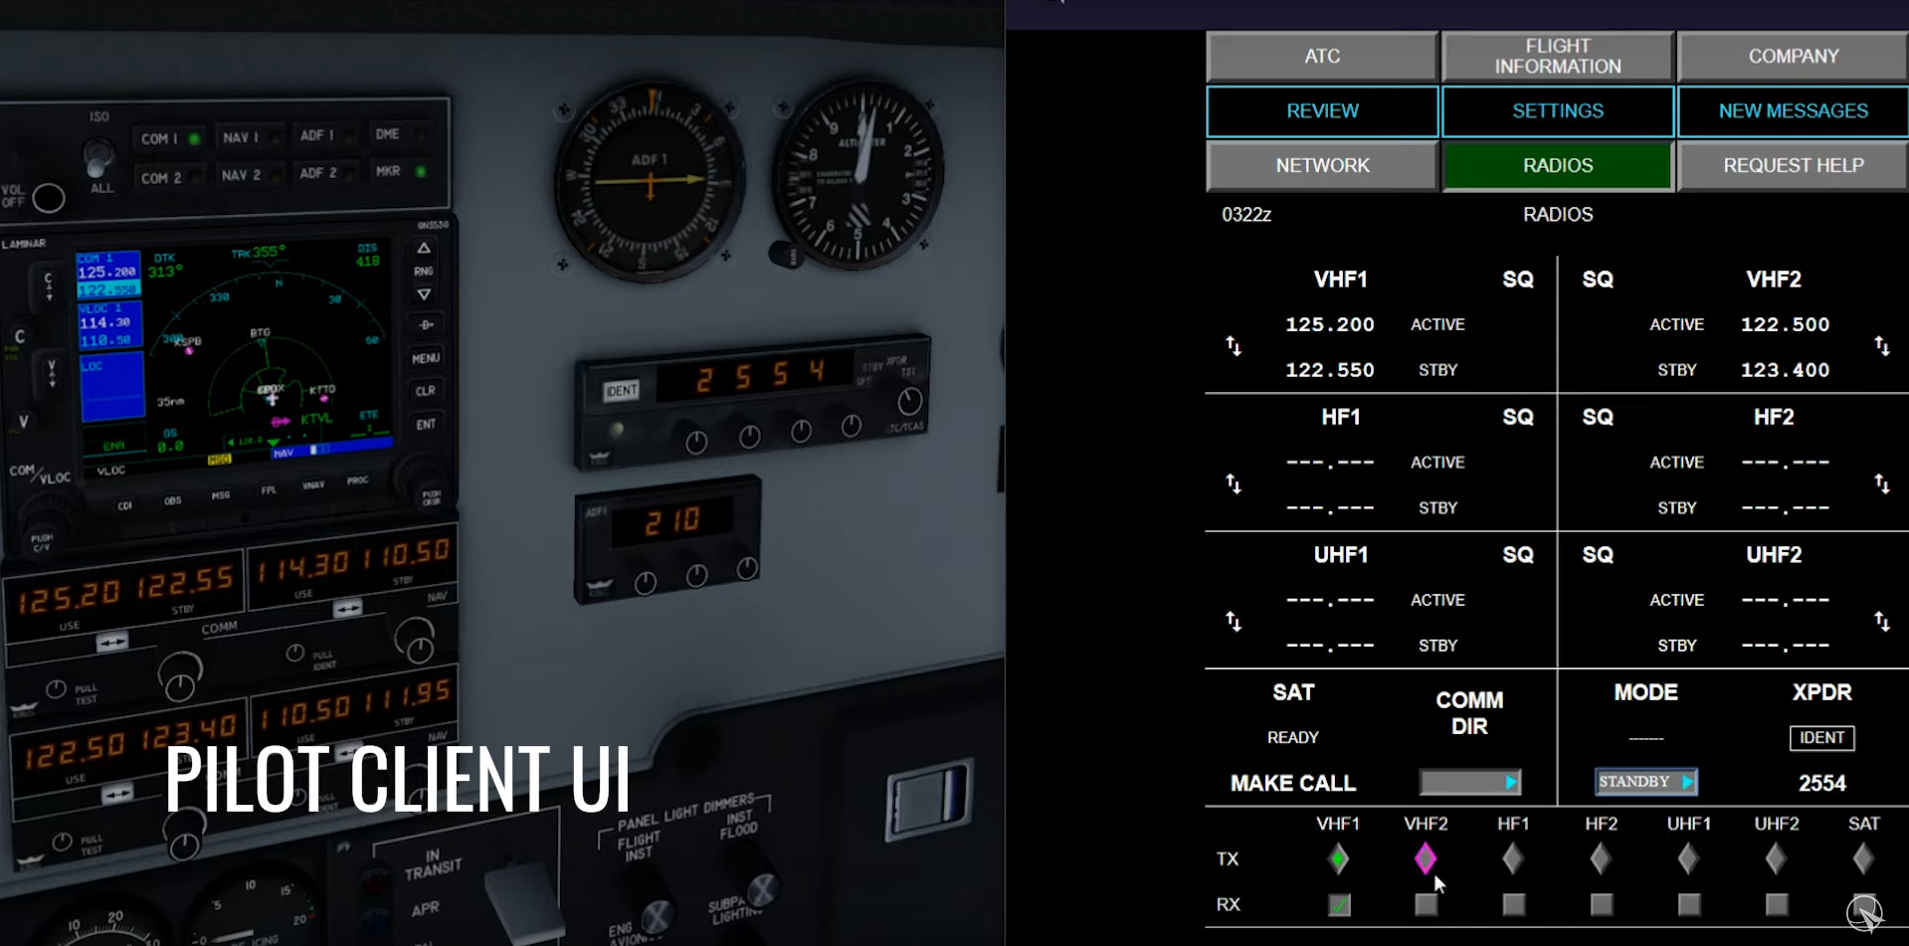The image size is (1909, 946).
Task: Select HF1 TX diamond
Action: (x=1513, y=858)
